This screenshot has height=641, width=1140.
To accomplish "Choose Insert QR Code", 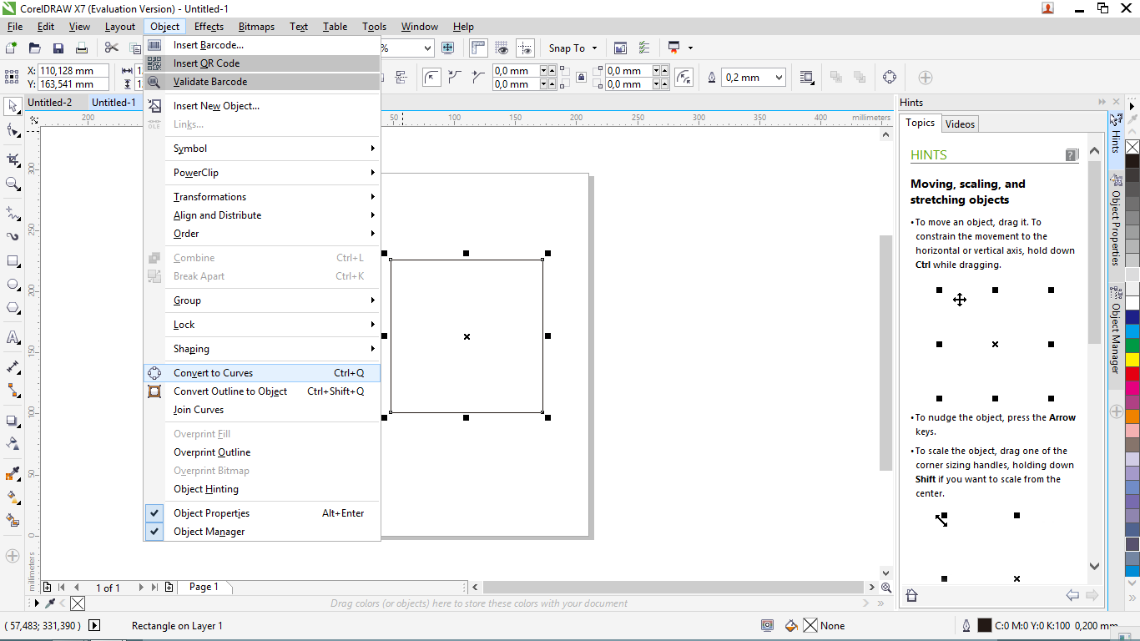I will (x=262, y=63).
